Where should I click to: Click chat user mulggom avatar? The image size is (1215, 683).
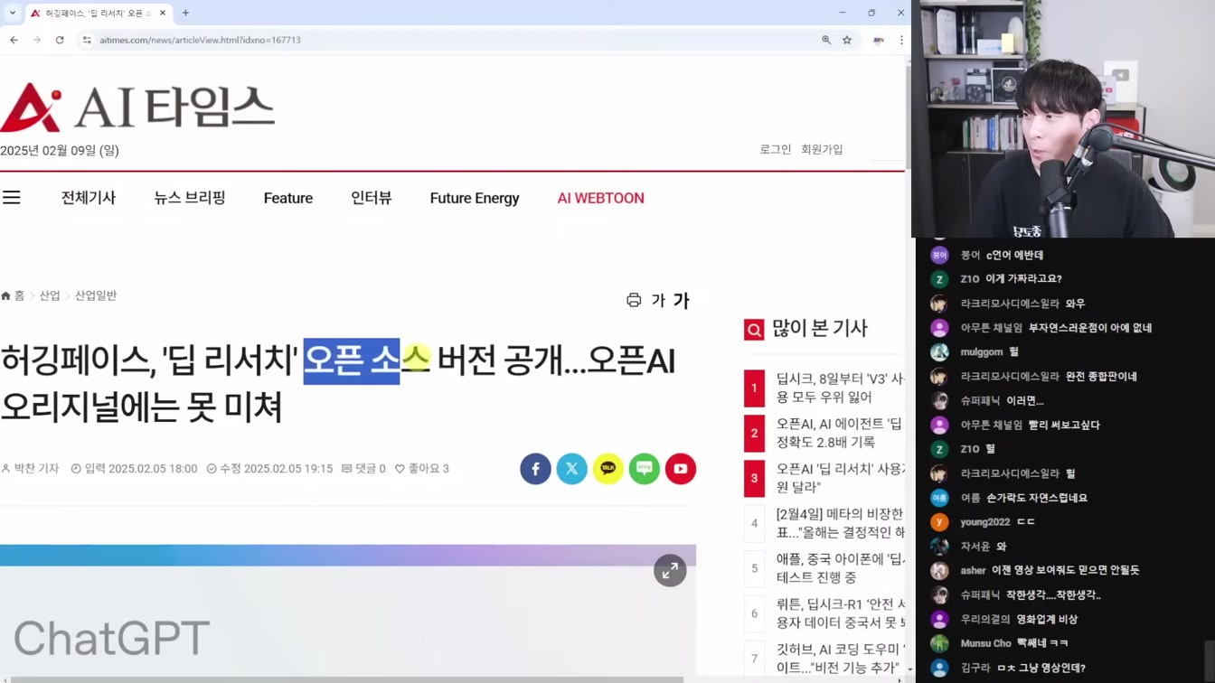point(940,352)
